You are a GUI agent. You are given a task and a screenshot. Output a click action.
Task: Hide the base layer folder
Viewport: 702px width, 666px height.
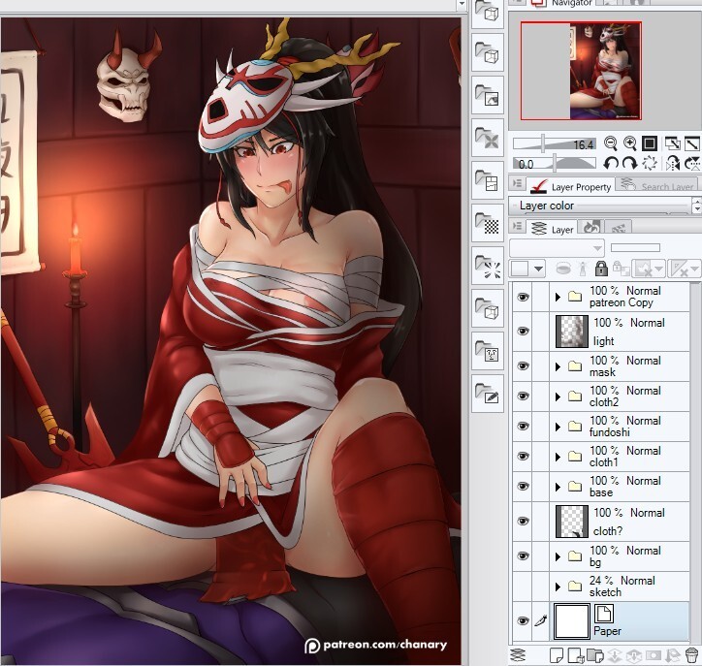click(x=523, y=486)
